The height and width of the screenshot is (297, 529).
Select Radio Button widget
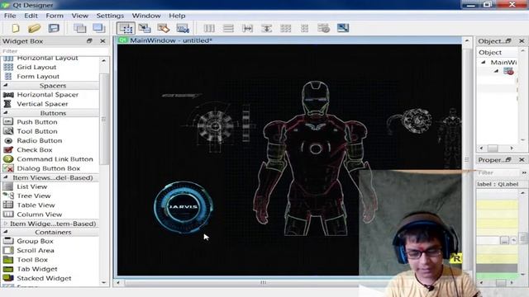[x=39, y=140]
